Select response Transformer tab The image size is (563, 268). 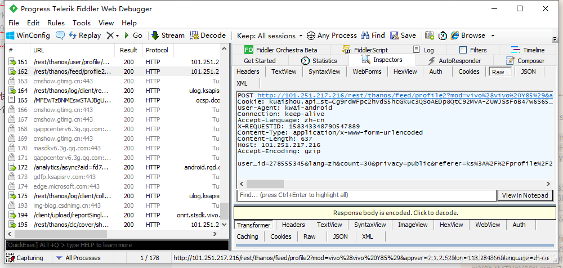[x=253, y=225]
